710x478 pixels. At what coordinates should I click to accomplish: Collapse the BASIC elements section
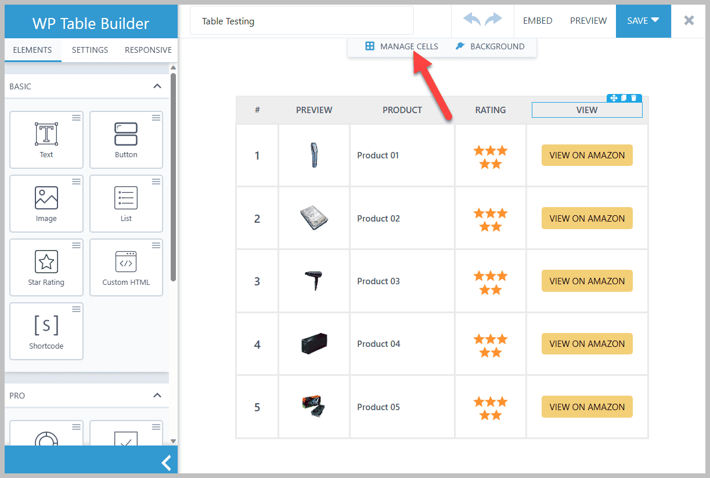(x=157, y=85)
